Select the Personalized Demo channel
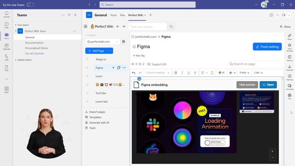Image resolution: width=295 pixels, height=166 pixels. pyautogui.click(x=36, y=48)
